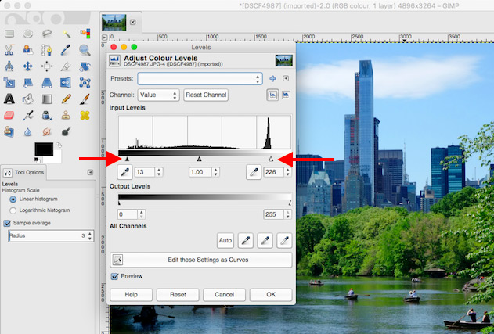This screenshot has width=494, height=334.
Task: Disable the Preview checkbox
Action: (115, 276)
